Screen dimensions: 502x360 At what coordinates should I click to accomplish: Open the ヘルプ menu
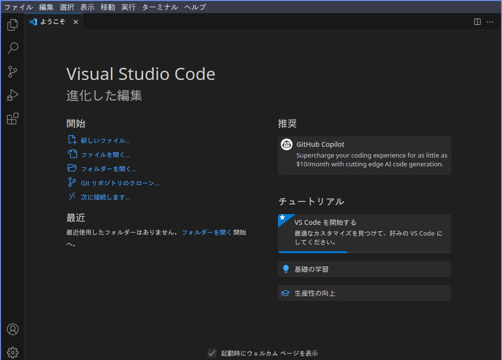click(195, 7)
